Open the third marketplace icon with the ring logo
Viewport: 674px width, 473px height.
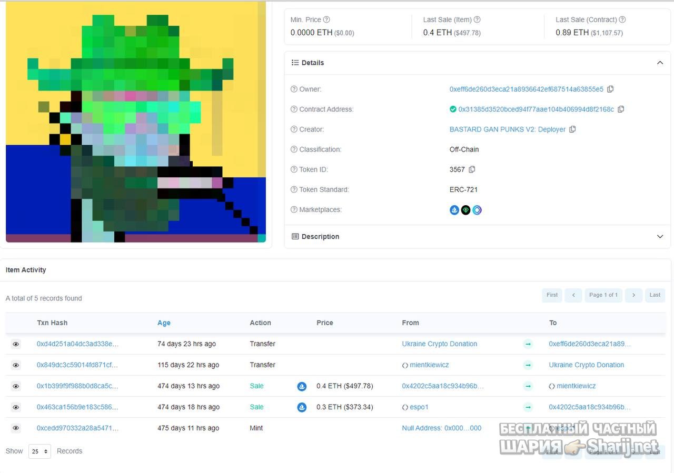477,210
